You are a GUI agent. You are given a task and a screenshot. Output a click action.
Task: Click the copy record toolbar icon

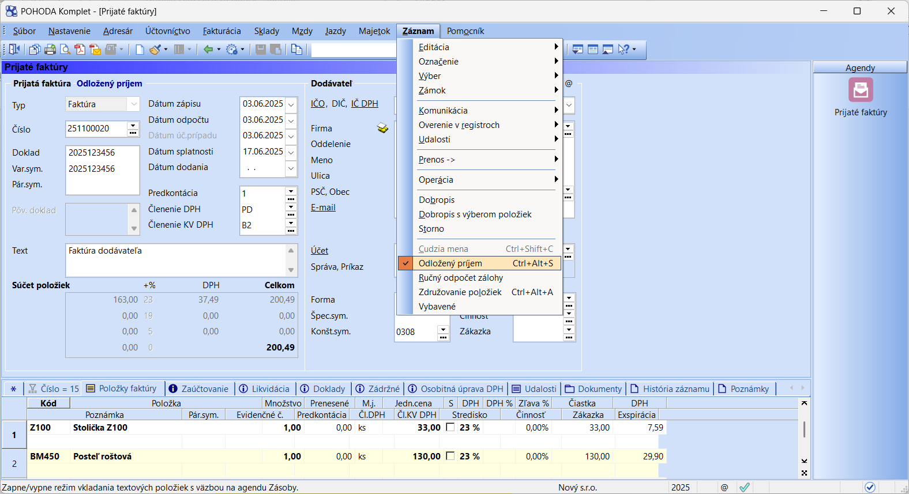pos(35,50)
